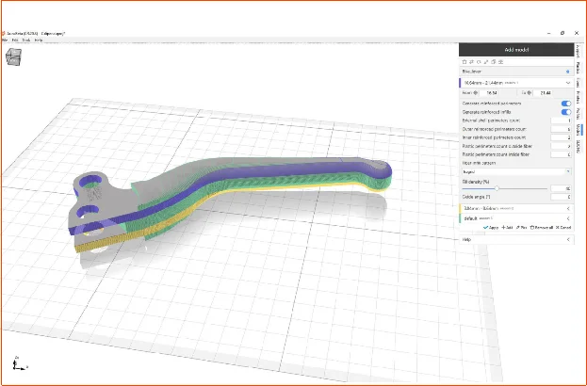Expand the Help section
Screen dimensions: 587x386
pyautogui.click(x=566, y=239)
